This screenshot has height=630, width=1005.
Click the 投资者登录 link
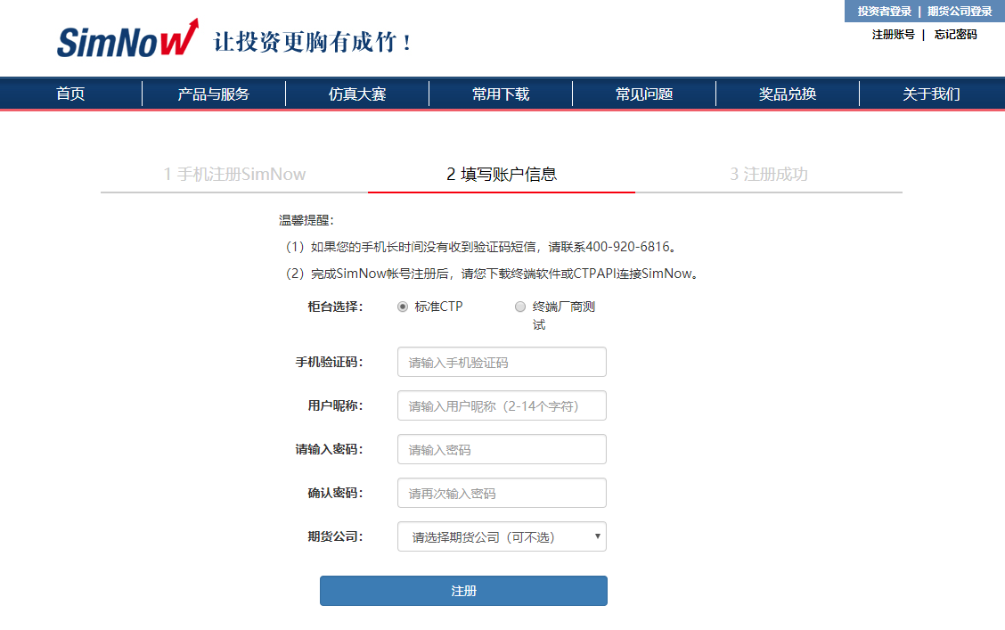tap(884, 12)
